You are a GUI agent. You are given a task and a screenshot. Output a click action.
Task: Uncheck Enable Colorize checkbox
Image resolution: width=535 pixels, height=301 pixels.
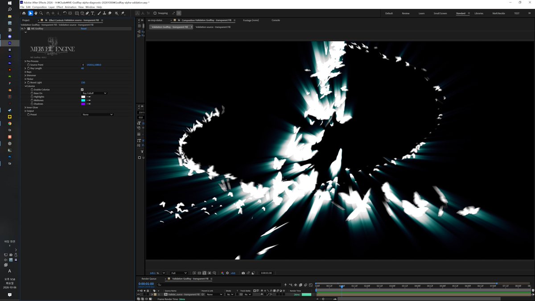click(x=82, y=90)
